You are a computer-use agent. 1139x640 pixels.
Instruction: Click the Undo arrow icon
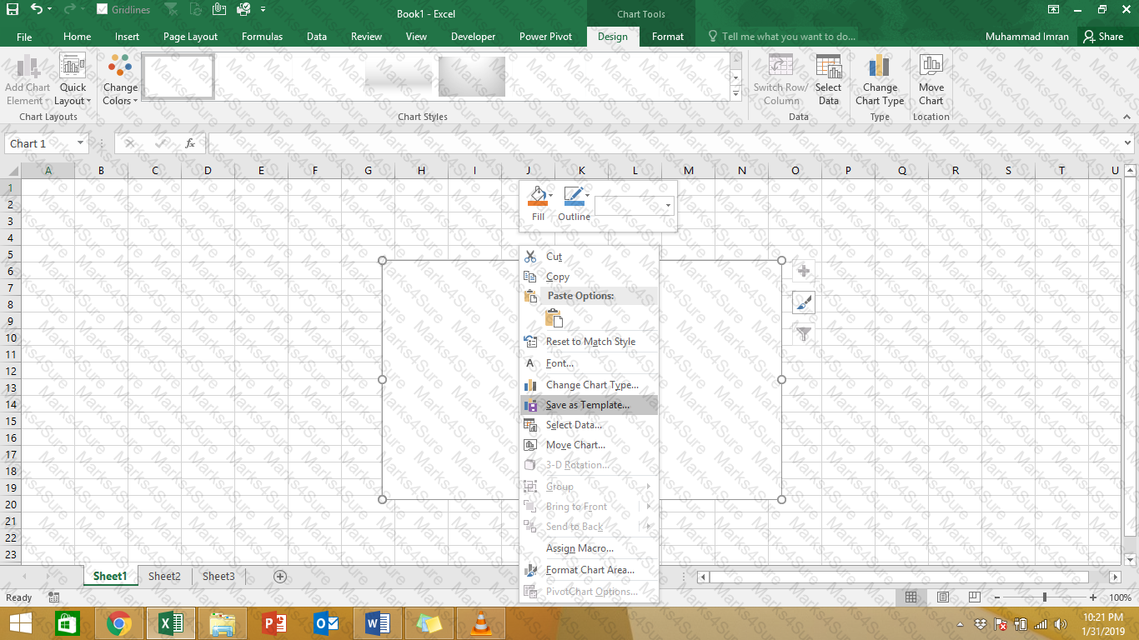click(36, 9)
